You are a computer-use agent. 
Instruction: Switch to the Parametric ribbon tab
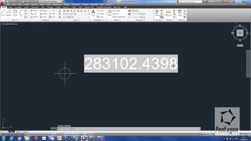(x=35, y=7)
